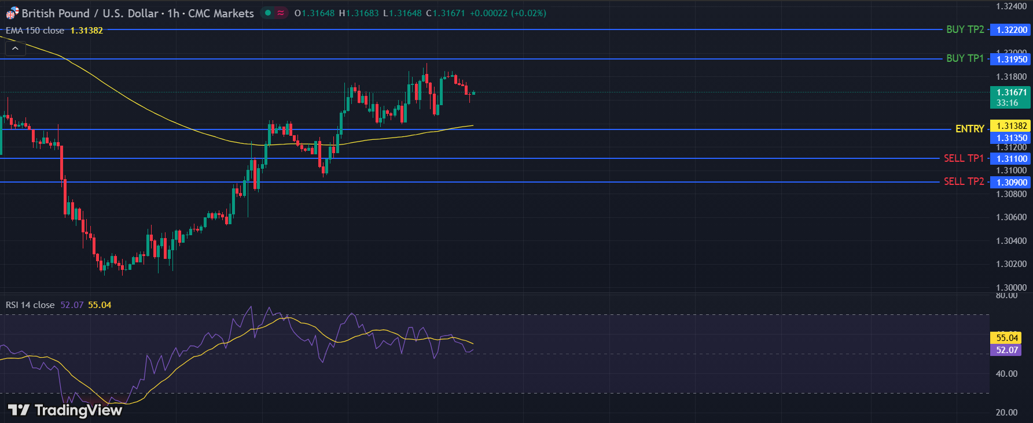
Task: Click the GBP/USD flag symbol icon
Action: pos(12,13)
